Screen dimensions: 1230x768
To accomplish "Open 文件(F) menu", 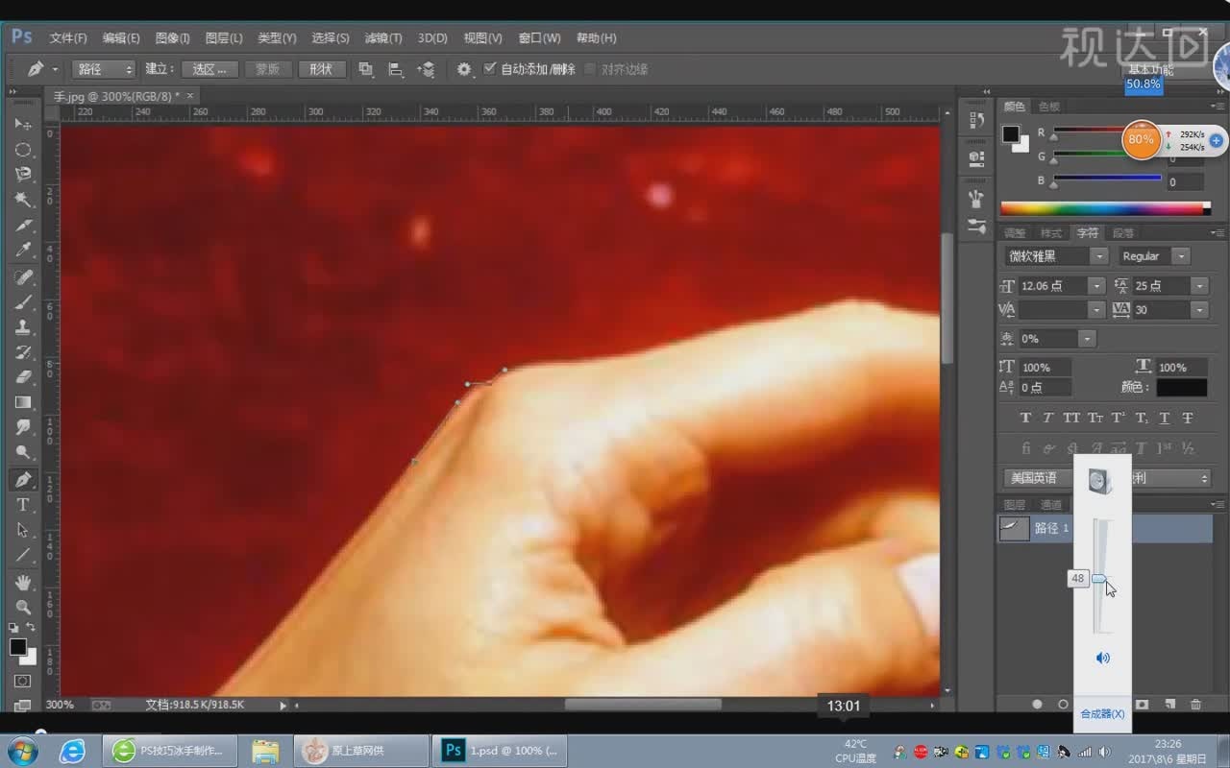I will click(x=68, y=38).
